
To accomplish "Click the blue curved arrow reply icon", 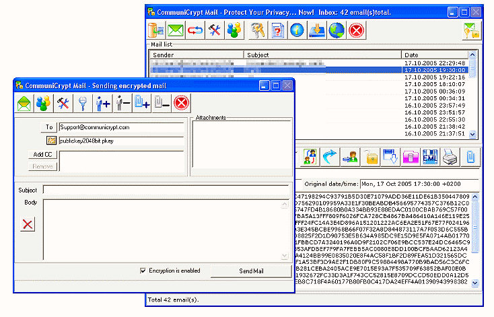I will [x=330, y=157].
